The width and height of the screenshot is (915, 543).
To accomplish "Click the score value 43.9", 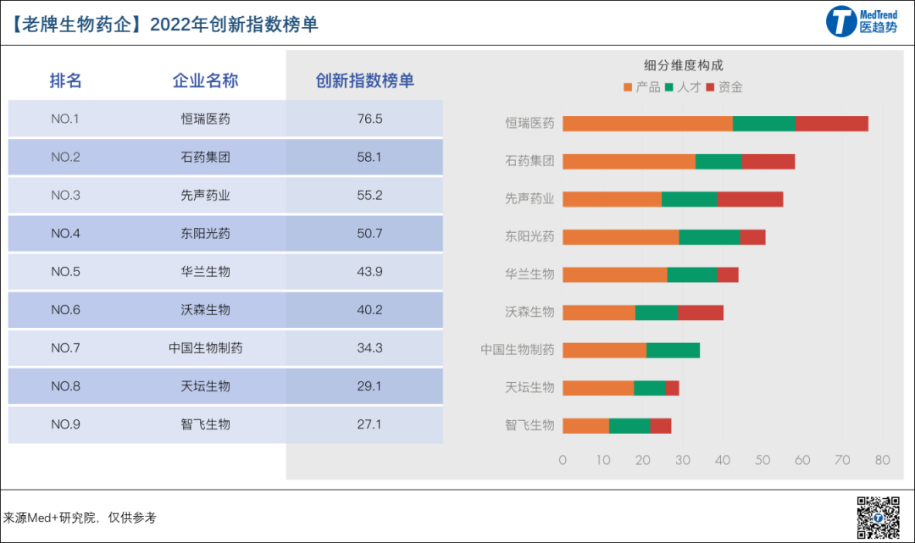I will tap(370, 272).
